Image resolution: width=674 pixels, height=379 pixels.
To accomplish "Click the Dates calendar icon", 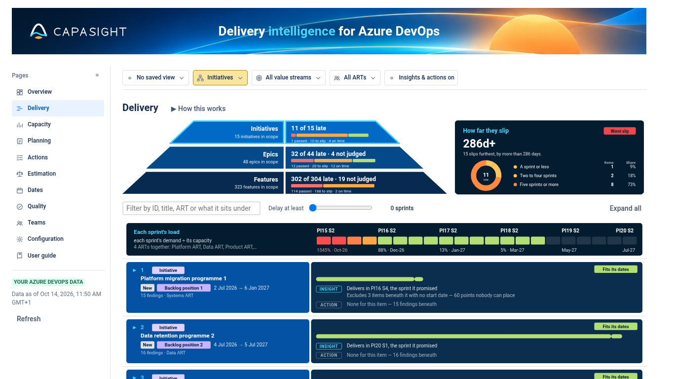I will (20, 190).
